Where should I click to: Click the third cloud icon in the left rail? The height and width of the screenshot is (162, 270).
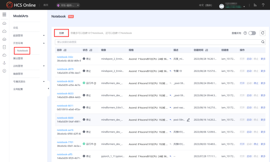click(x=4, y=39)
